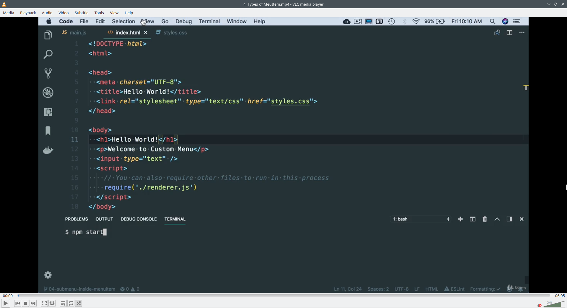Click the screen recording camera icon in menu bar
The height and width of the screenshot is (308, 567).
pyautogui.click(x=358, y=21)
